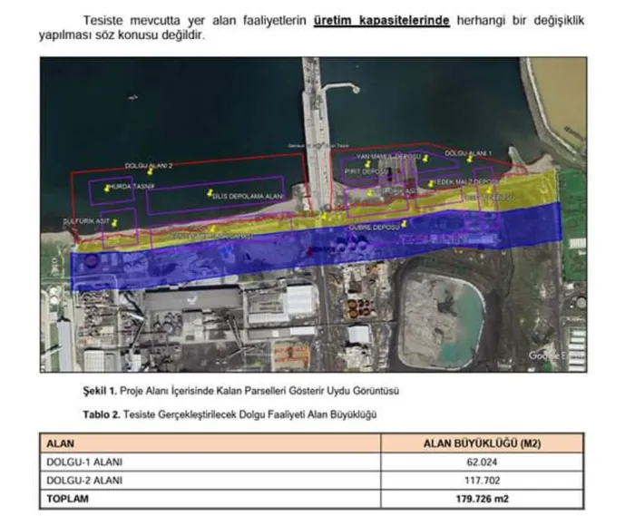Click the PİRİT DEPOSU yellow pushpin

[367, 164]
